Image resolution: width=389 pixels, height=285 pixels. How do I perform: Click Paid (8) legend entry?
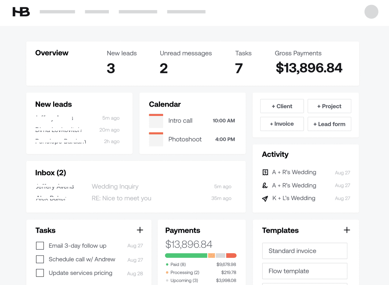[176, 264]
